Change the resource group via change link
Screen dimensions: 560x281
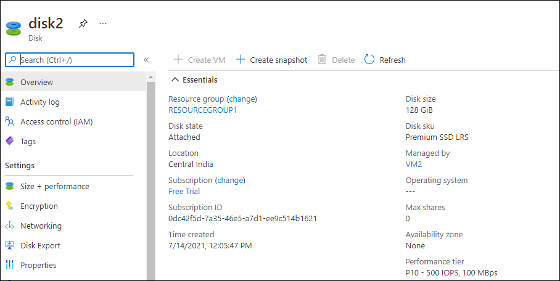242,99
